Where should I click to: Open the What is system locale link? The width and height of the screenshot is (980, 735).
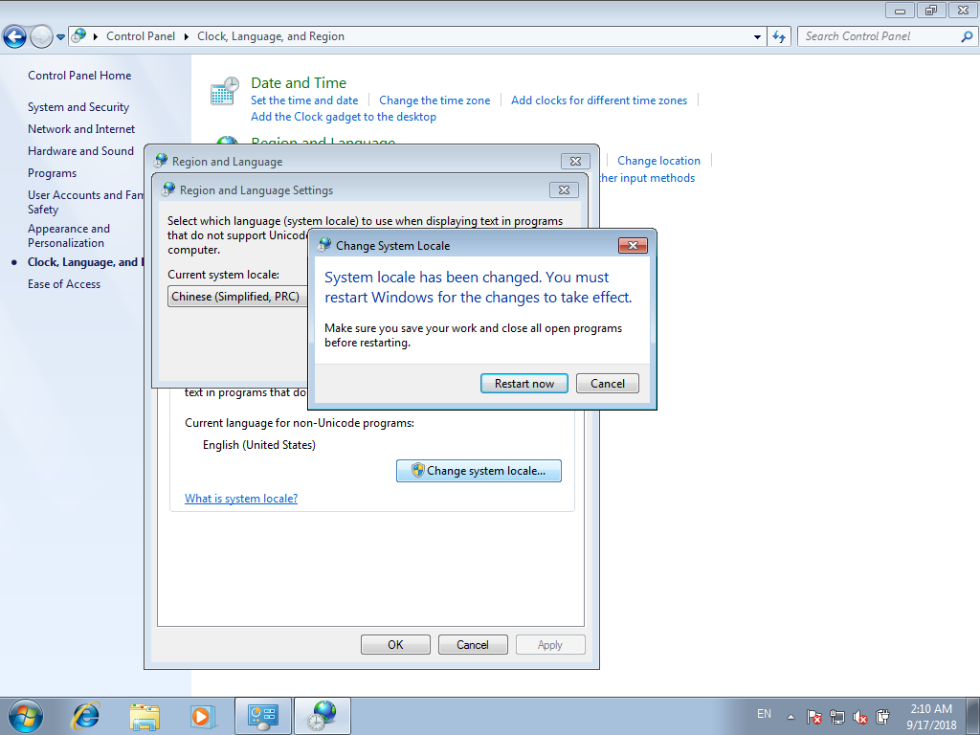coord(241,498)
